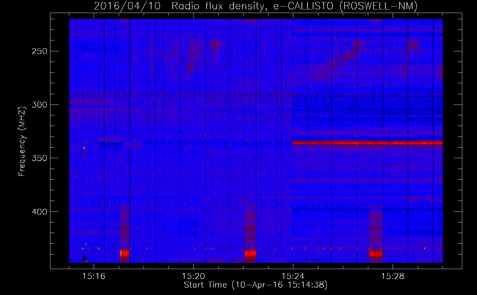Click the red burst near 15:22 at spectrum bottom

[250, 253]
